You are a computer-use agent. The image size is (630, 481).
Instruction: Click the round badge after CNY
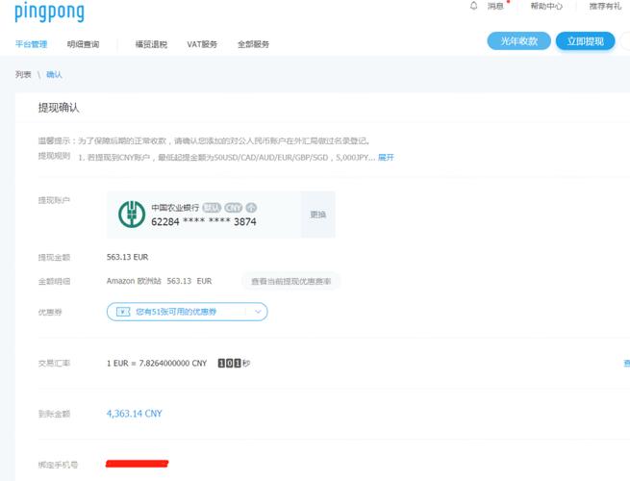(251, 208)
